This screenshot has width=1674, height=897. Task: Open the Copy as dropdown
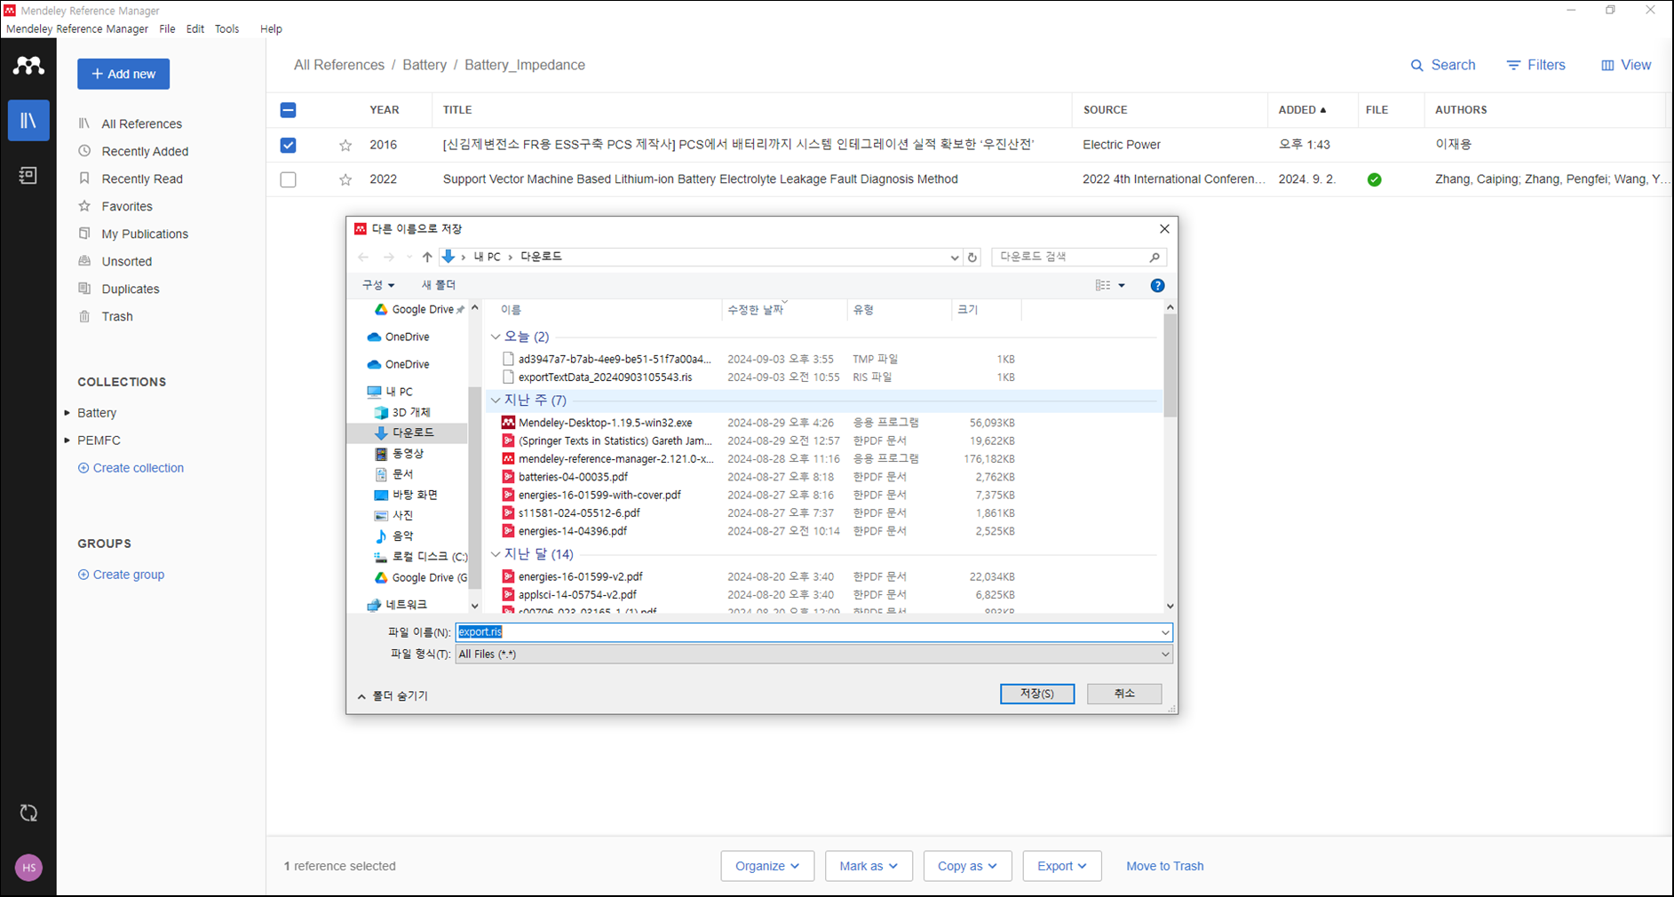click(967, 866)
